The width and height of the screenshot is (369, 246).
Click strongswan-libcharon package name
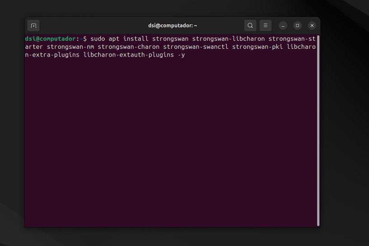[x=228, y=39]
